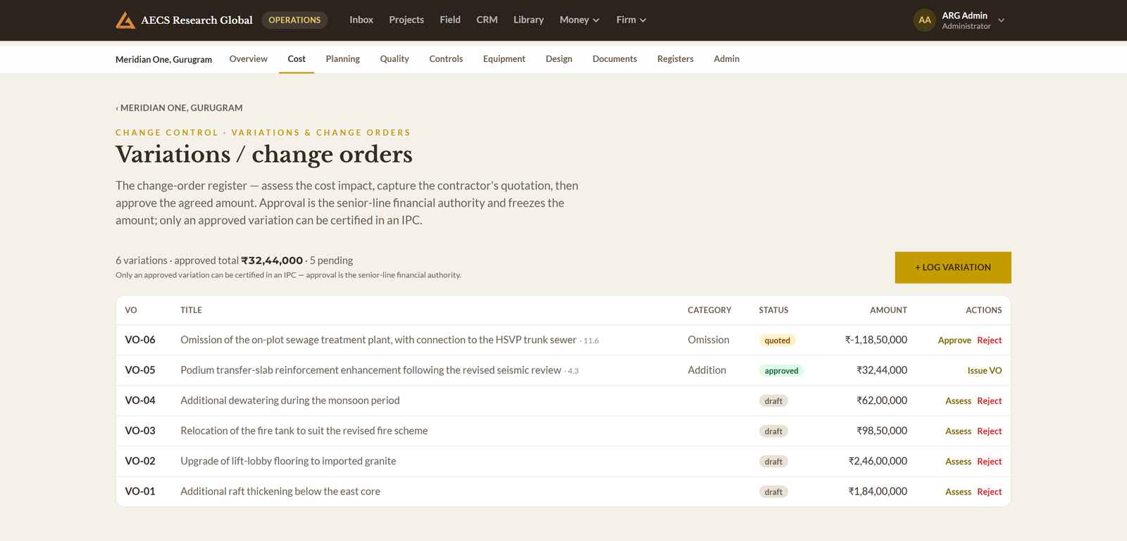1127x541 pixels.
Task: Reject variation VO-04
Action: coord(990,401)
